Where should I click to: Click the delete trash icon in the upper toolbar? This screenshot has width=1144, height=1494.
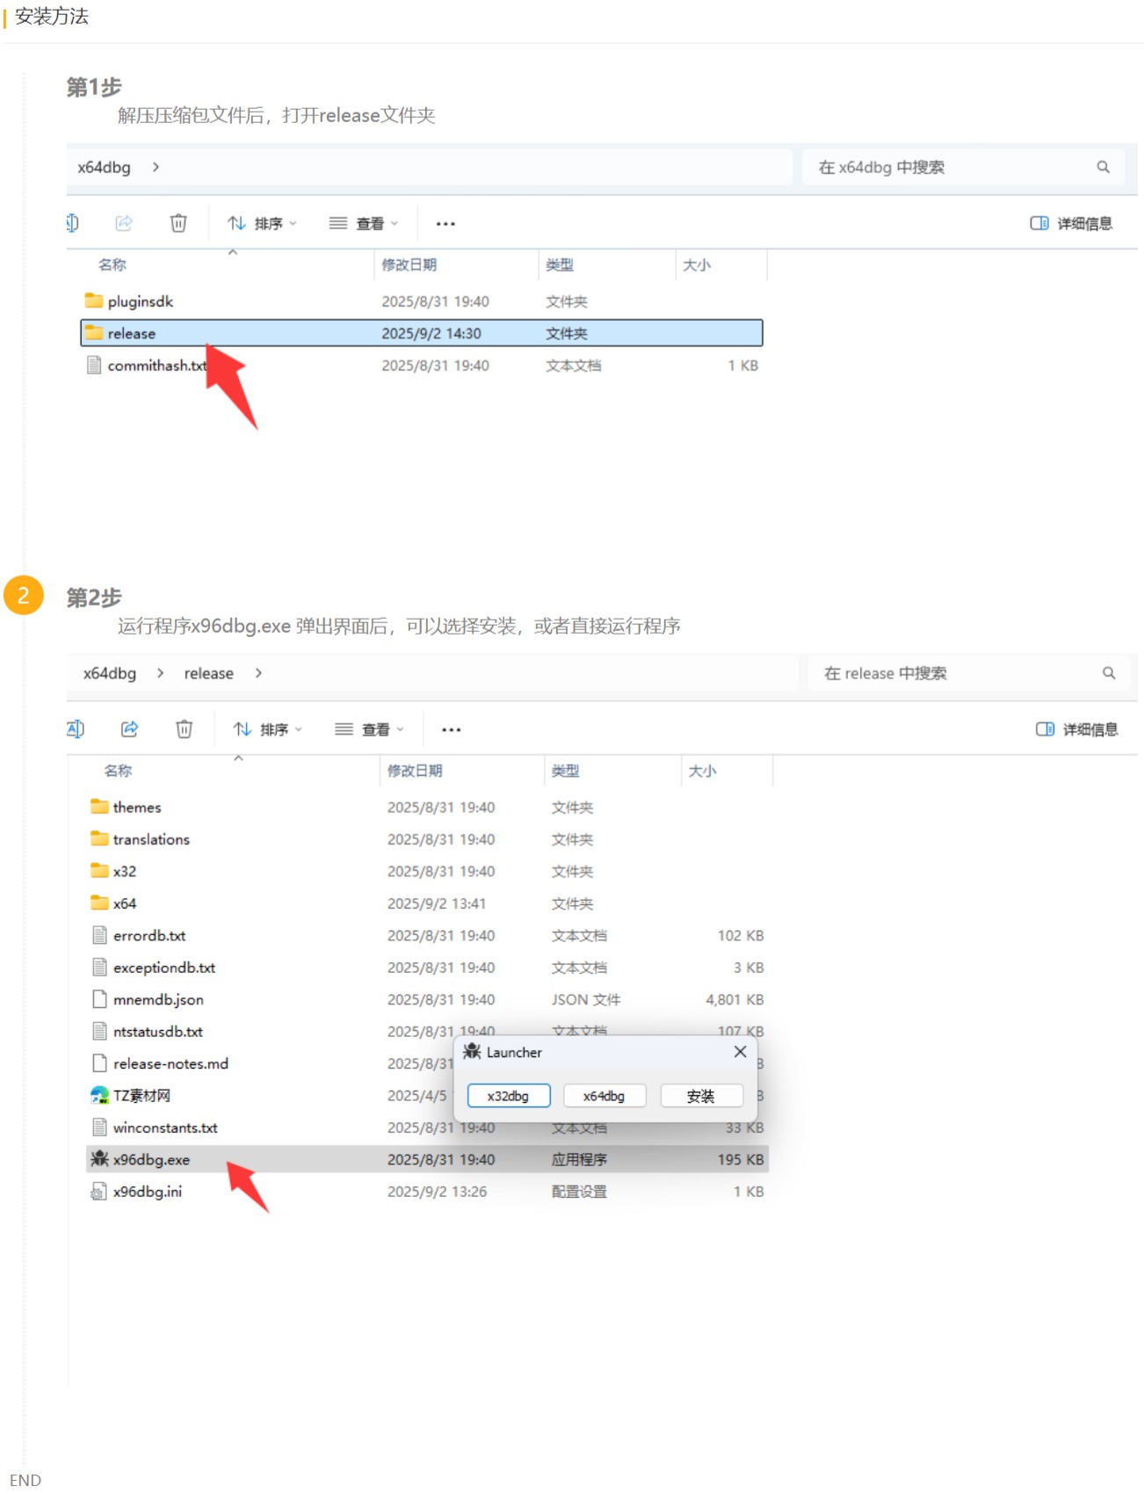[x=178, y=223]
